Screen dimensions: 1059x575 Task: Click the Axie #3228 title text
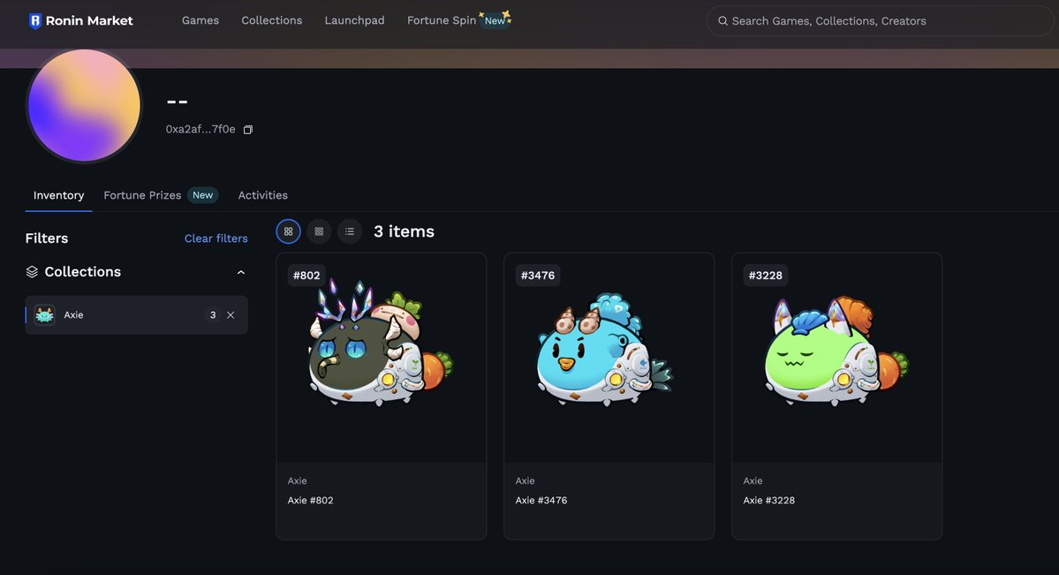click(768, 501)
